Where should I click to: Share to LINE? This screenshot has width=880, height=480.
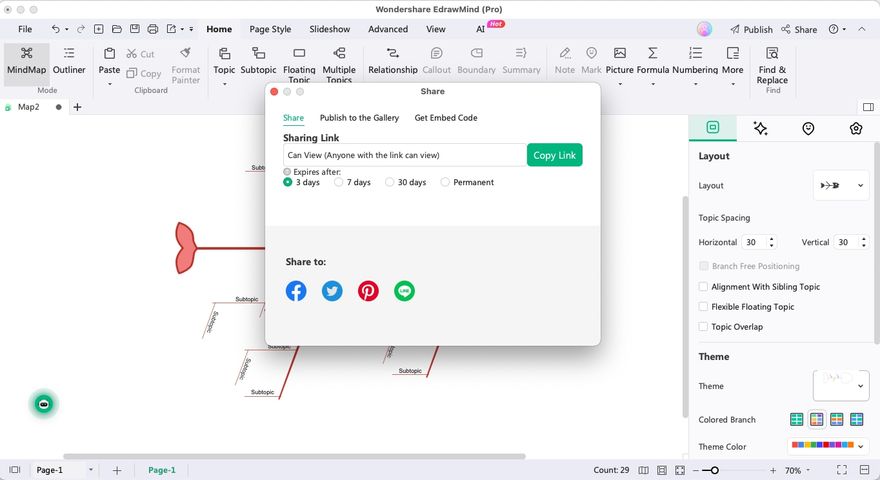pos(405,291)
